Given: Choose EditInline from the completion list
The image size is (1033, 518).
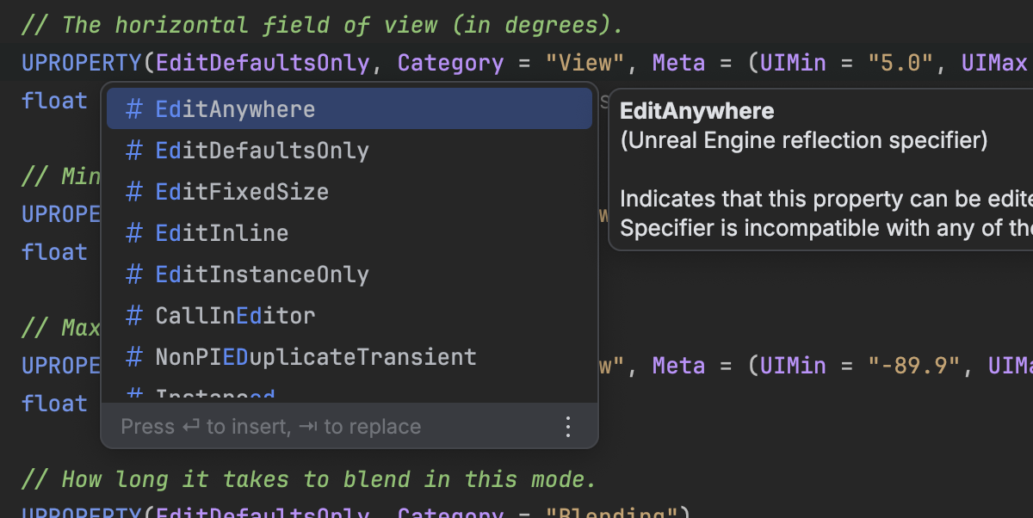Looking at the screenshot, I should click(x=222, y=233).
